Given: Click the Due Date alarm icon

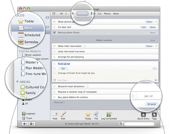Looking at the screenshot, I should 54,80.
